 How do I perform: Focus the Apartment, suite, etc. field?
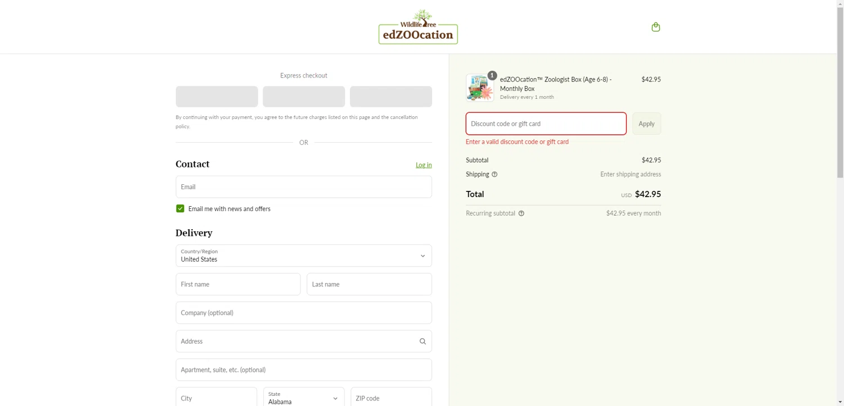(304, 370)
